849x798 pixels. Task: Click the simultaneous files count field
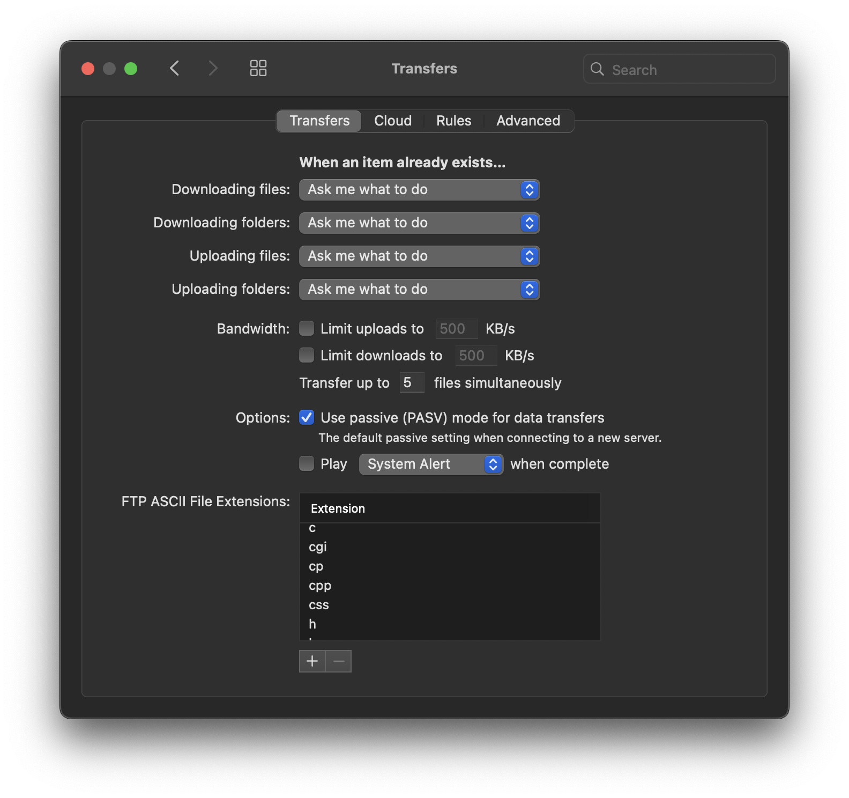tap(411, 382)
